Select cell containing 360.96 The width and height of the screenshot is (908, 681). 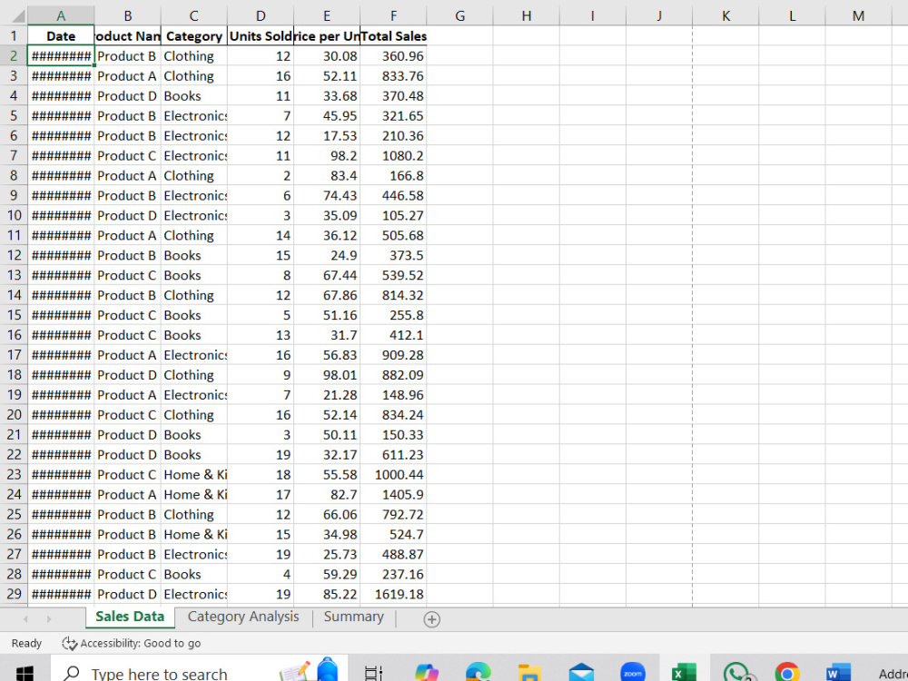(393, 56)
